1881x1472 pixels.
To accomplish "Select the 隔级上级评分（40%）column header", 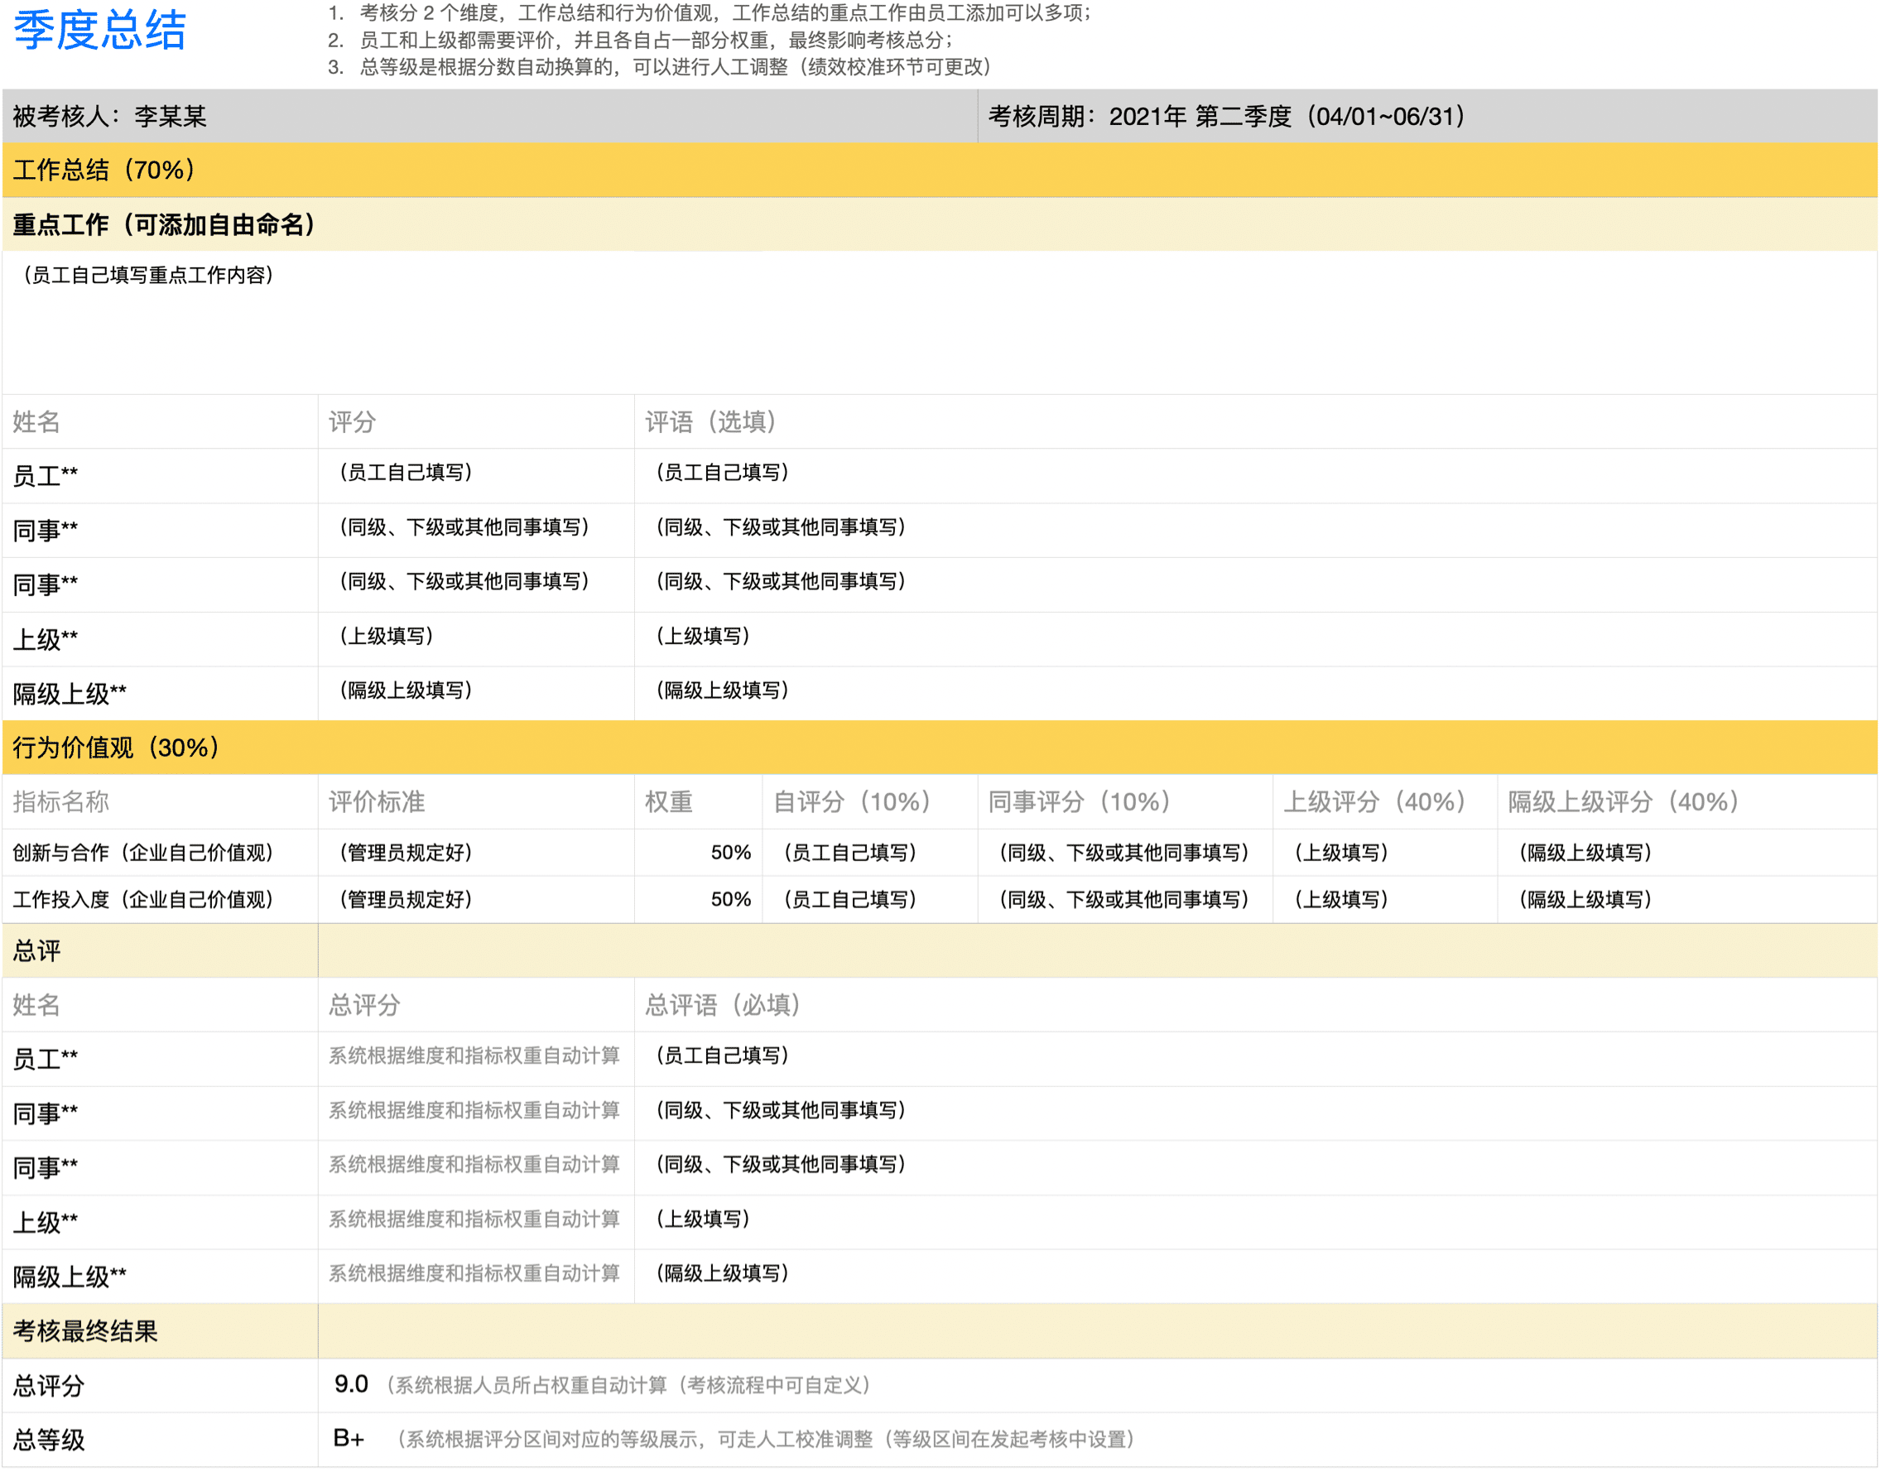I will [x=1688, y=801].
